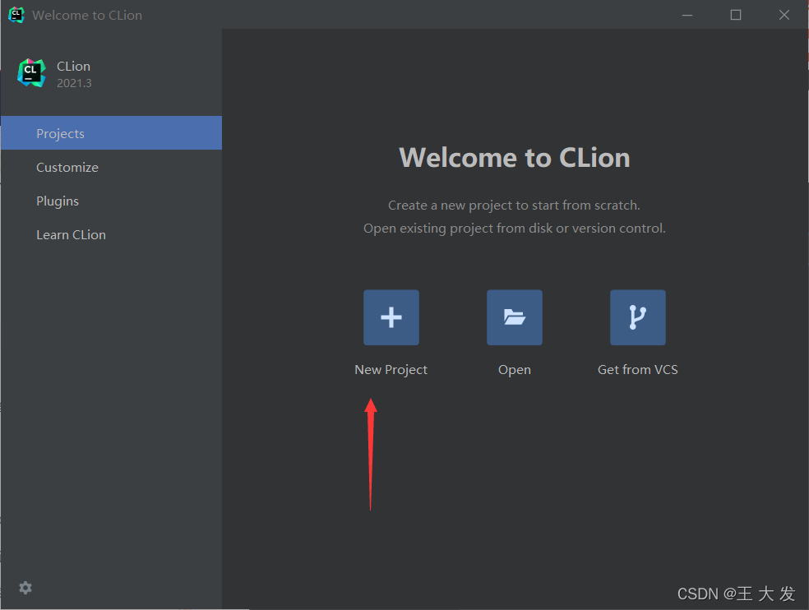Viewport: 809px width, 610px height.
Task: Open the Plugins tab
Action: pyautogui.click(x=112, y=201)
